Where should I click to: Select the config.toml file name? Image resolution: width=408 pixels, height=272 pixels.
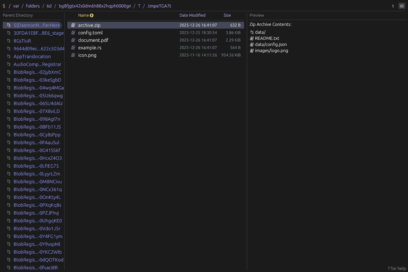tap(90, 33)
